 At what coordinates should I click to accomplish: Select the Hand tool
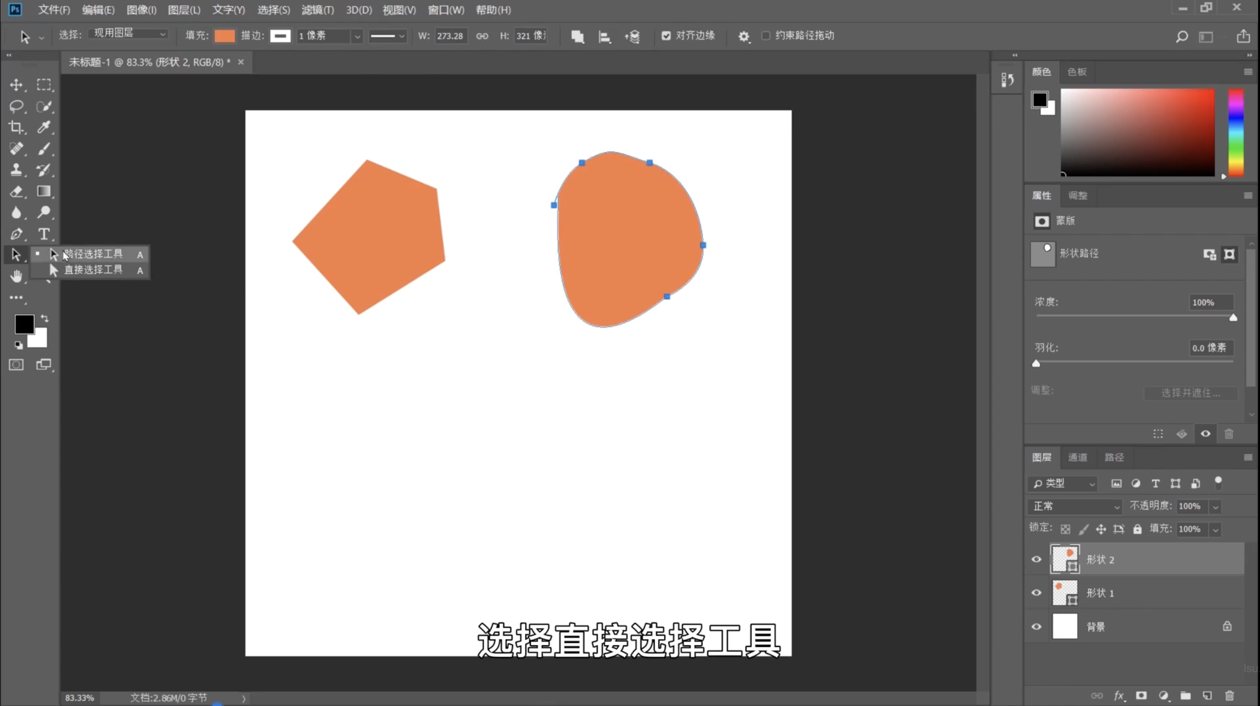(16, 276)
